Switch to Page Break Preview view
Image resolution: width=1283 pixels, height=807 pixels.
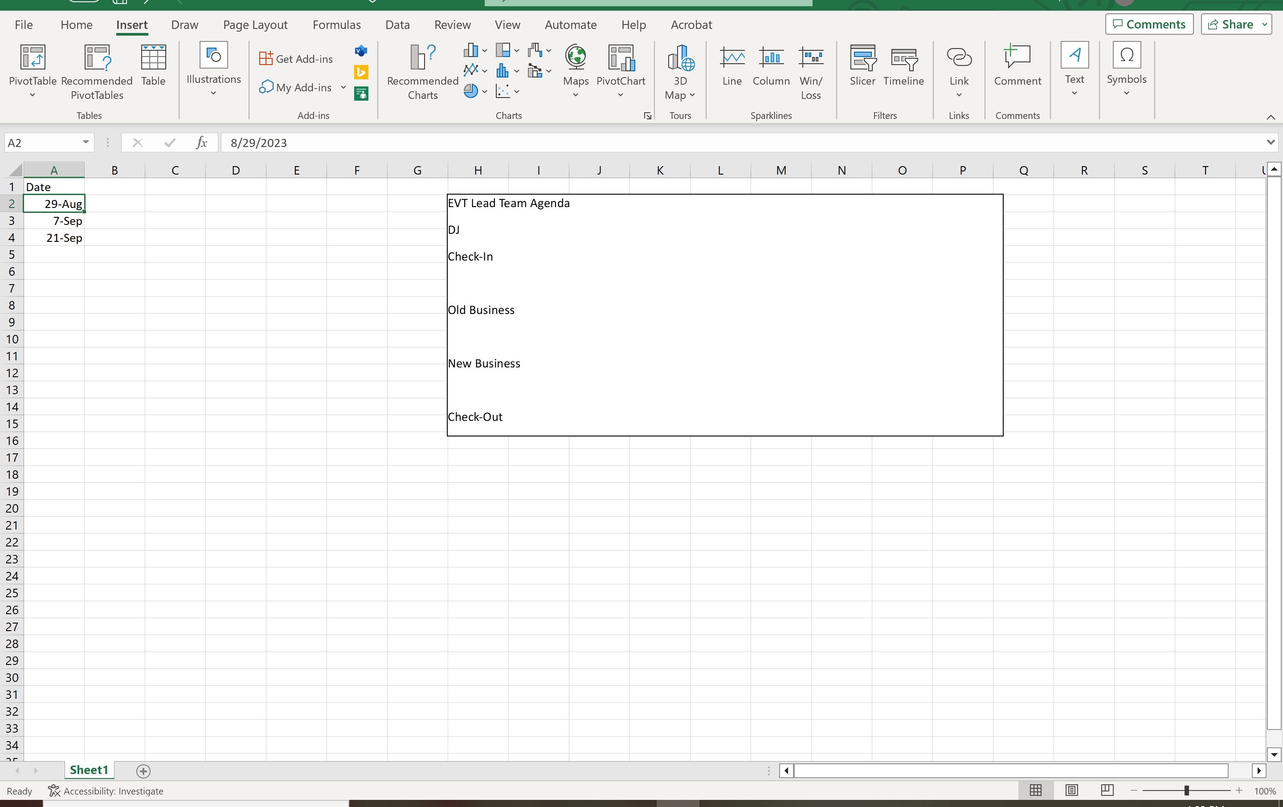(x=1107, y=791)
